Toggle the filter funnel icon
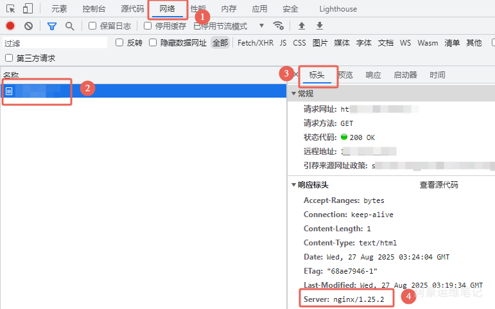The image size is (495, 309). [52, 26]
